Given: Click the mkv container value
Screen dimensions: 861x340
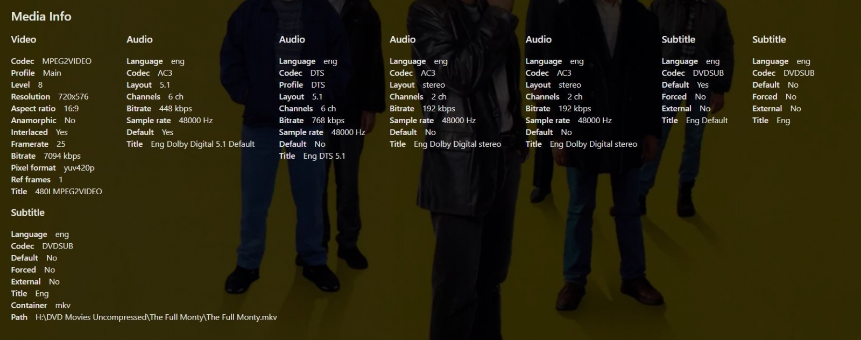Looking at the screenshot, I should coord(63,305).
